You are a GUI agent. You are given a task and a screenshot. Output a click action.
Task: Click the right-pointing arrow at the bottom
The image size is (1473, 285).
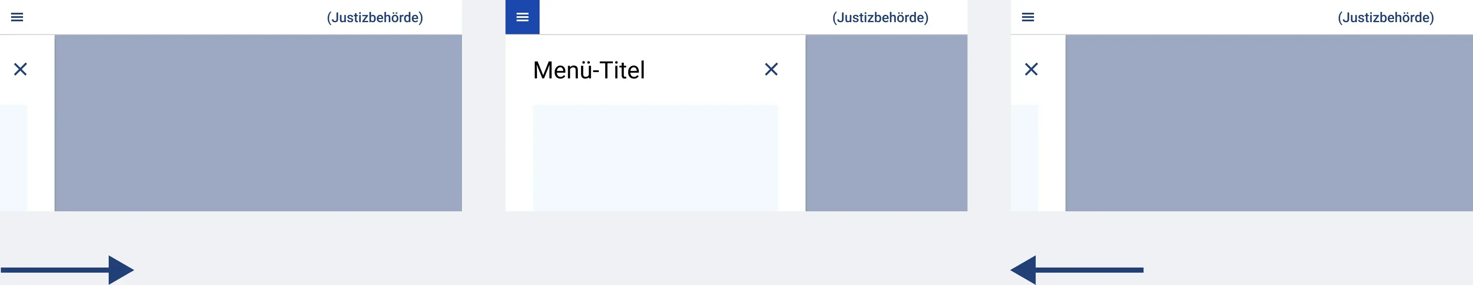coord(67,270)
